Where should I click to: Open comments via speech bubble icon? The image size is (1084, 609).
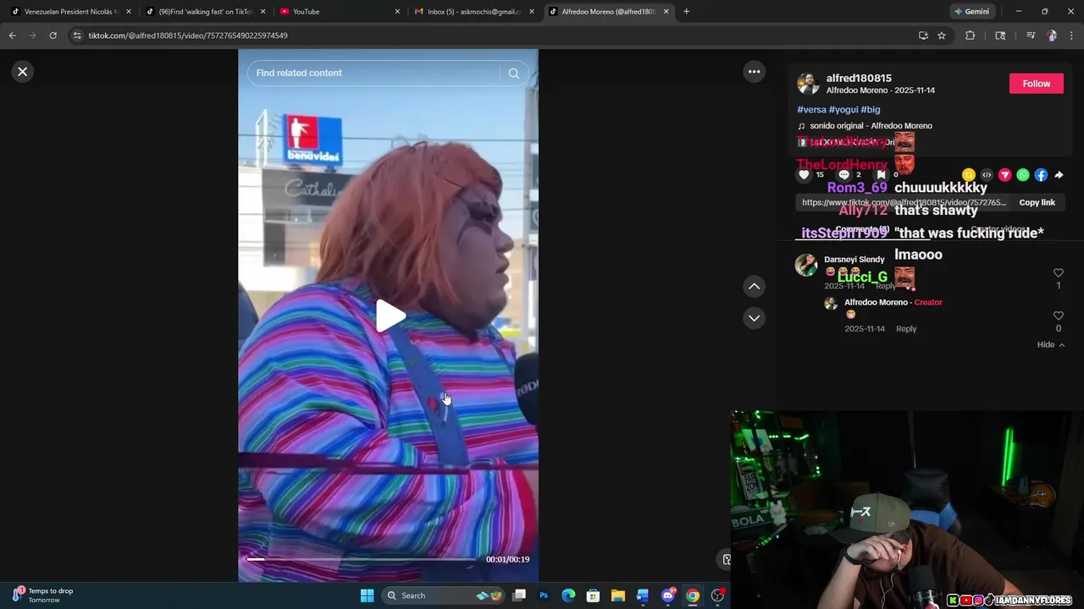pos(843,175)
